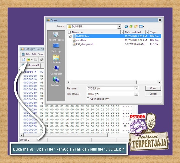Click offset 00000010 in HxD
Screen dimensions: 180x163
[x=30, y=79]
